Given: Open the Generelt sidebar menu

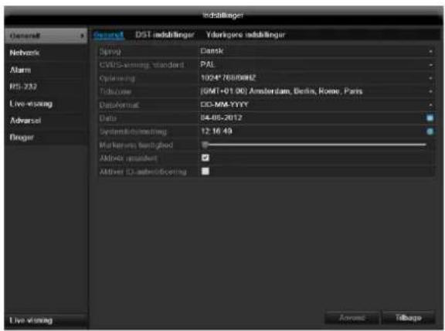Looking at the screenshot, I should 46,36.
